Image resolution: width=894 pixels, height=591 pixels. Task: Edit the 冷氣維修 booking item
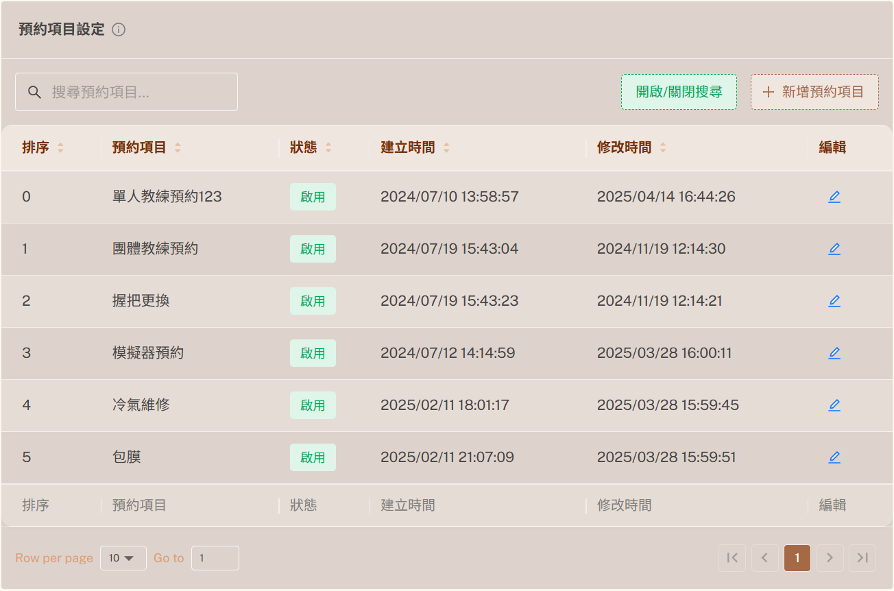point(834,405)
